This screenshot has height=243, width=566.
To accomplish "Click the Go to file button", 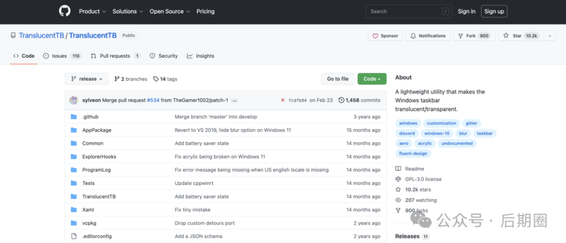I will click(338, 79).
